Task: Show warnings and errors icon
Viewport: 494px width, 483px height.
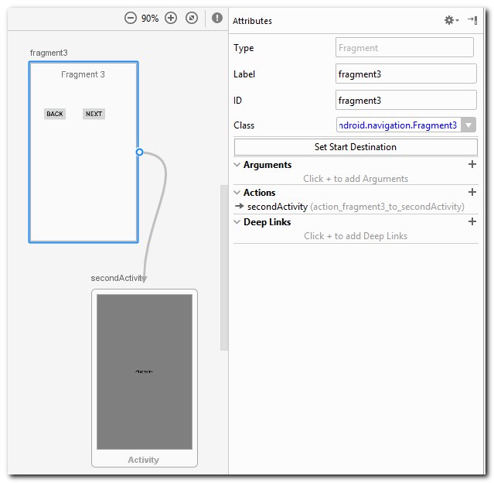Action: (x=217, y=18)
